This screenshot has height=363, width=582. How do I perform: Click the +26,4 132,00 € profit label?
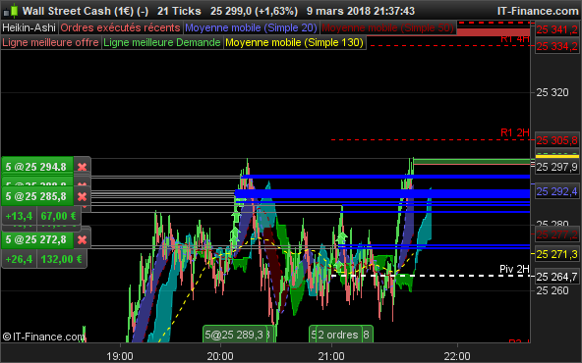pyautogui.click(x=44, y=259)
